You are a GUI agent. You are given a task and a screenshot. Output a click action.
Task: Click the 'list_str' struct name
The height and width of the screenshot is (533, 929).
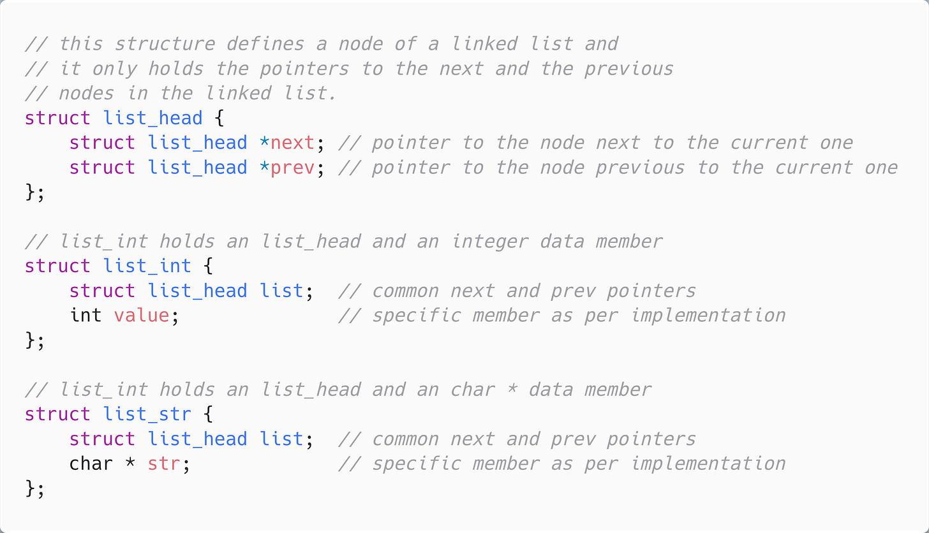(x=147, y=414)
